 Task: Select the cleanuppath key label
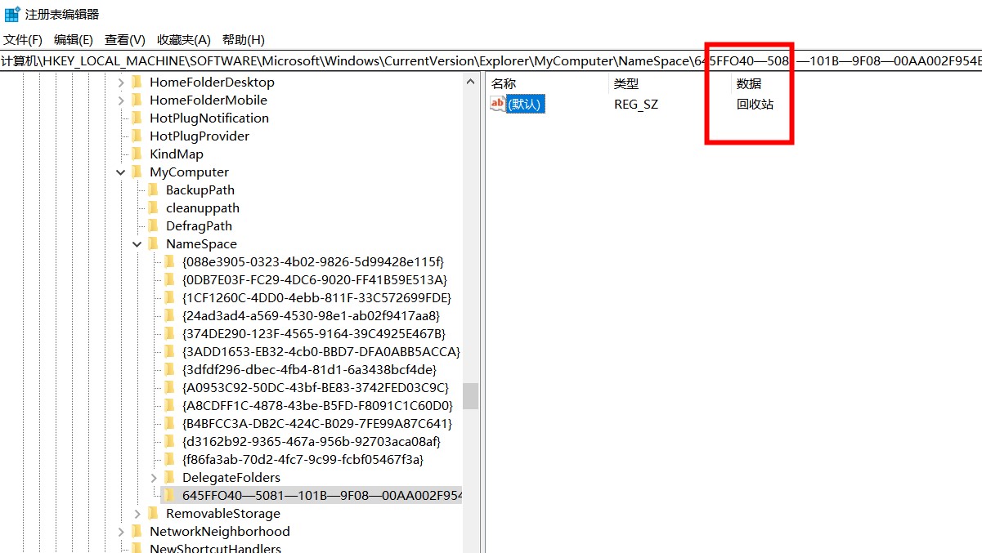(x=203, y=207)
